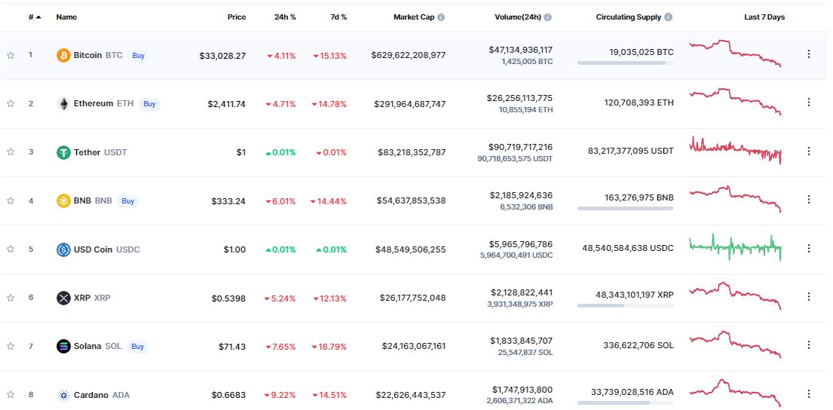Image resolution: width=833 pixels, height=410 pixels.
Task: Sort by the 24h % column
Action: pyautogui.click(x=285, y=17)
